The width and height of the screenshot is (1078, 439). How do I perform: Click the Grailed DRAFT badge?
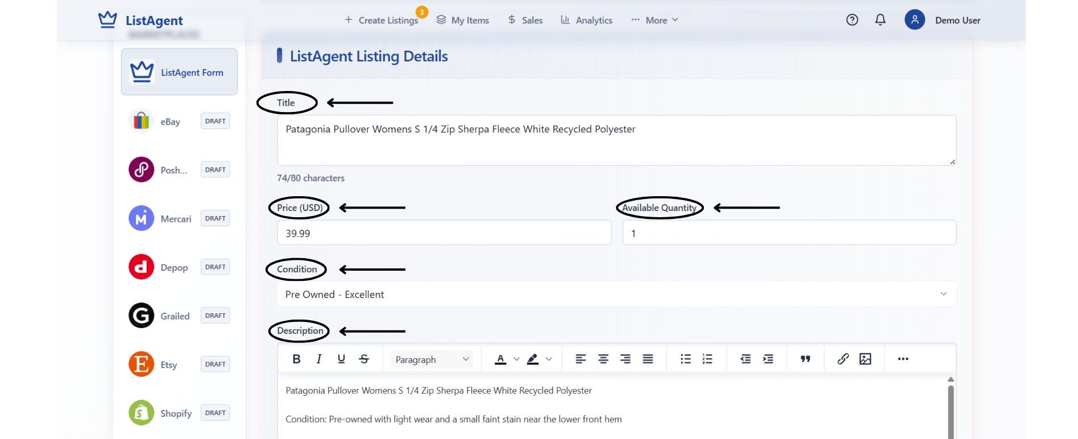click(x=215, y=316)
